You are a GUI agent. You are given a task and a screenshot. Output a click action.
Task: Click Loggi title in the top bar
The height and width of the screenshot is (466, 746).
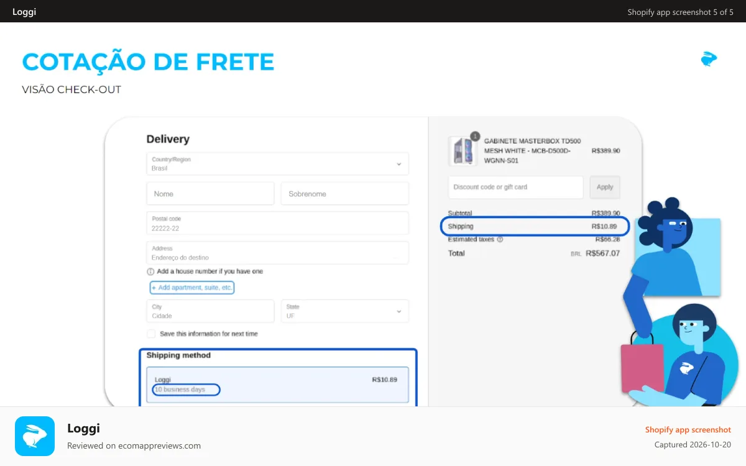[24, 11]
